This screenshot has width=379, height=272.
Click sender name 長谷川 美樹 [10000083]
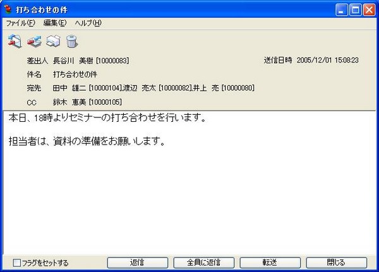[91, 61]
